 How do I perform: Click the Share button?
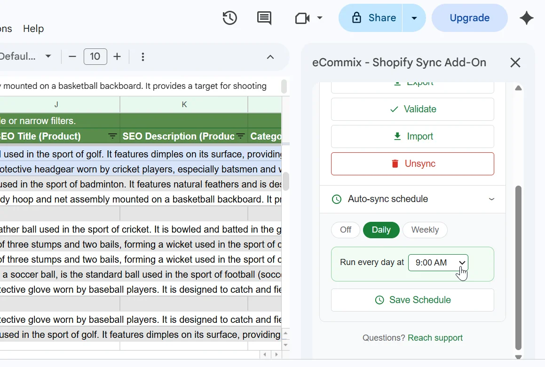click(371, 18)
